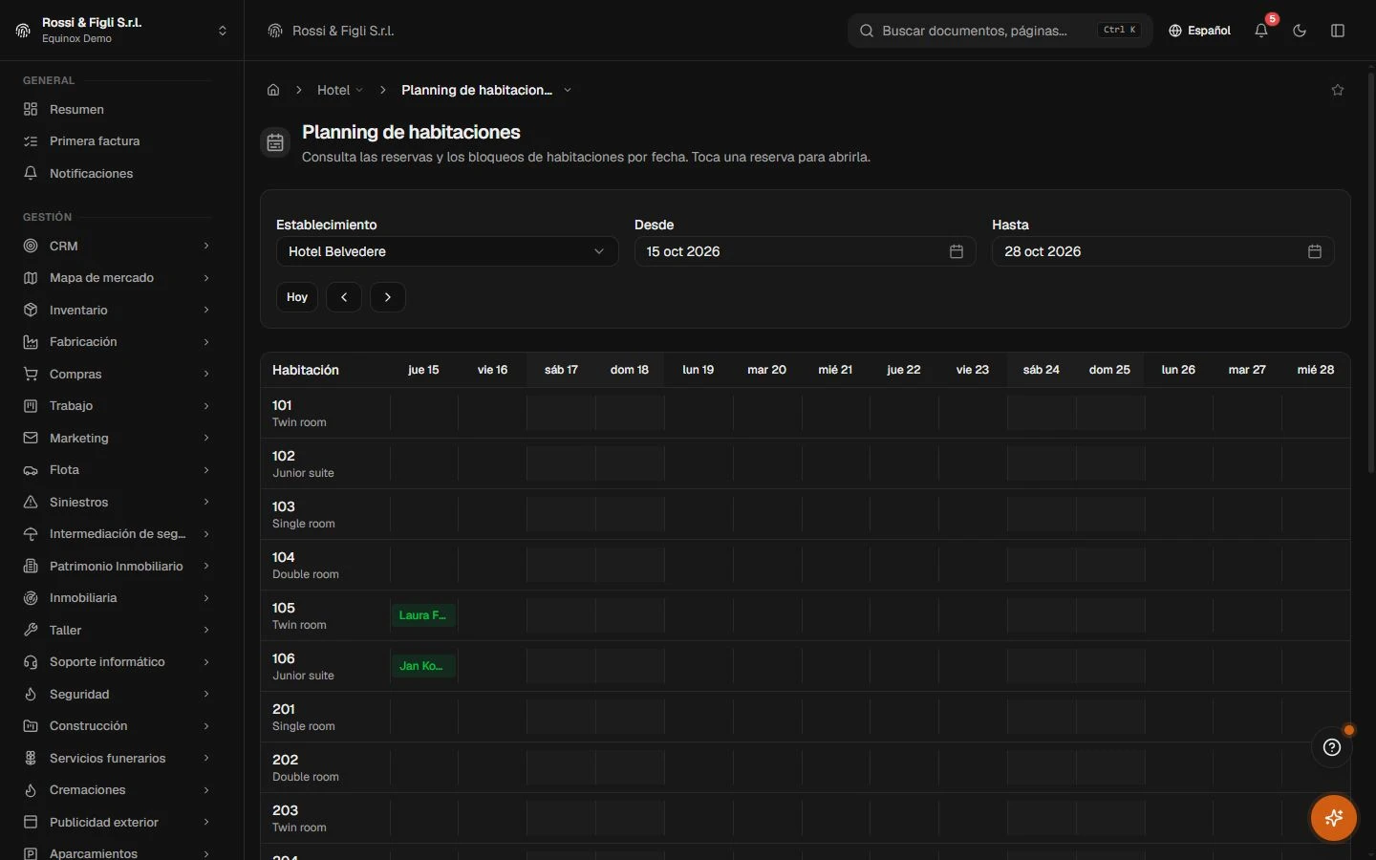Click the search documents field
The height and width of the screenshot is (860, 1376).
point(1000,31)
